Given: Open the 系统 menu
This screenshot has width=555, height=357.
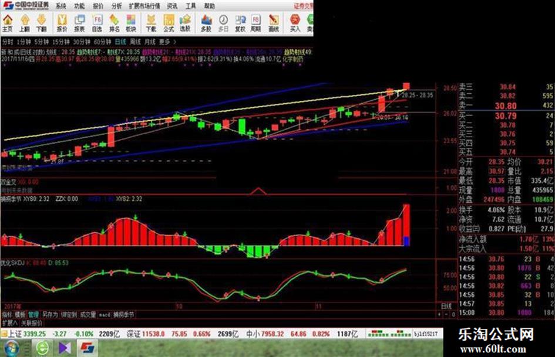Looking at the screenshot, I should pyautogui.click(x=61, y=6).
